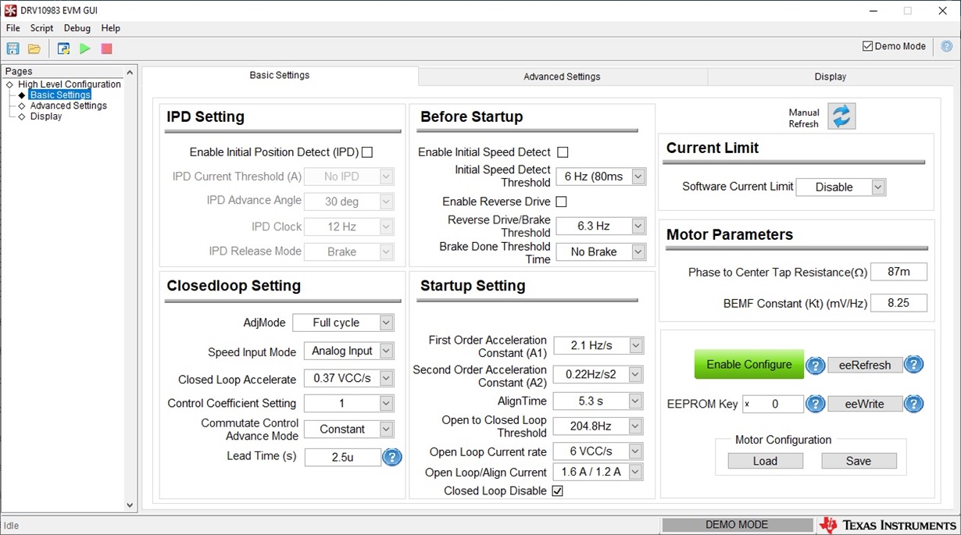Switch to the Advanced Settings tab

(x=563, y=77)
